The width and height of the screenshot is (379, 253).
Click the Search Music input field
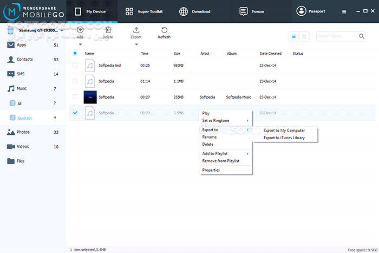click(x=337, y=36)
